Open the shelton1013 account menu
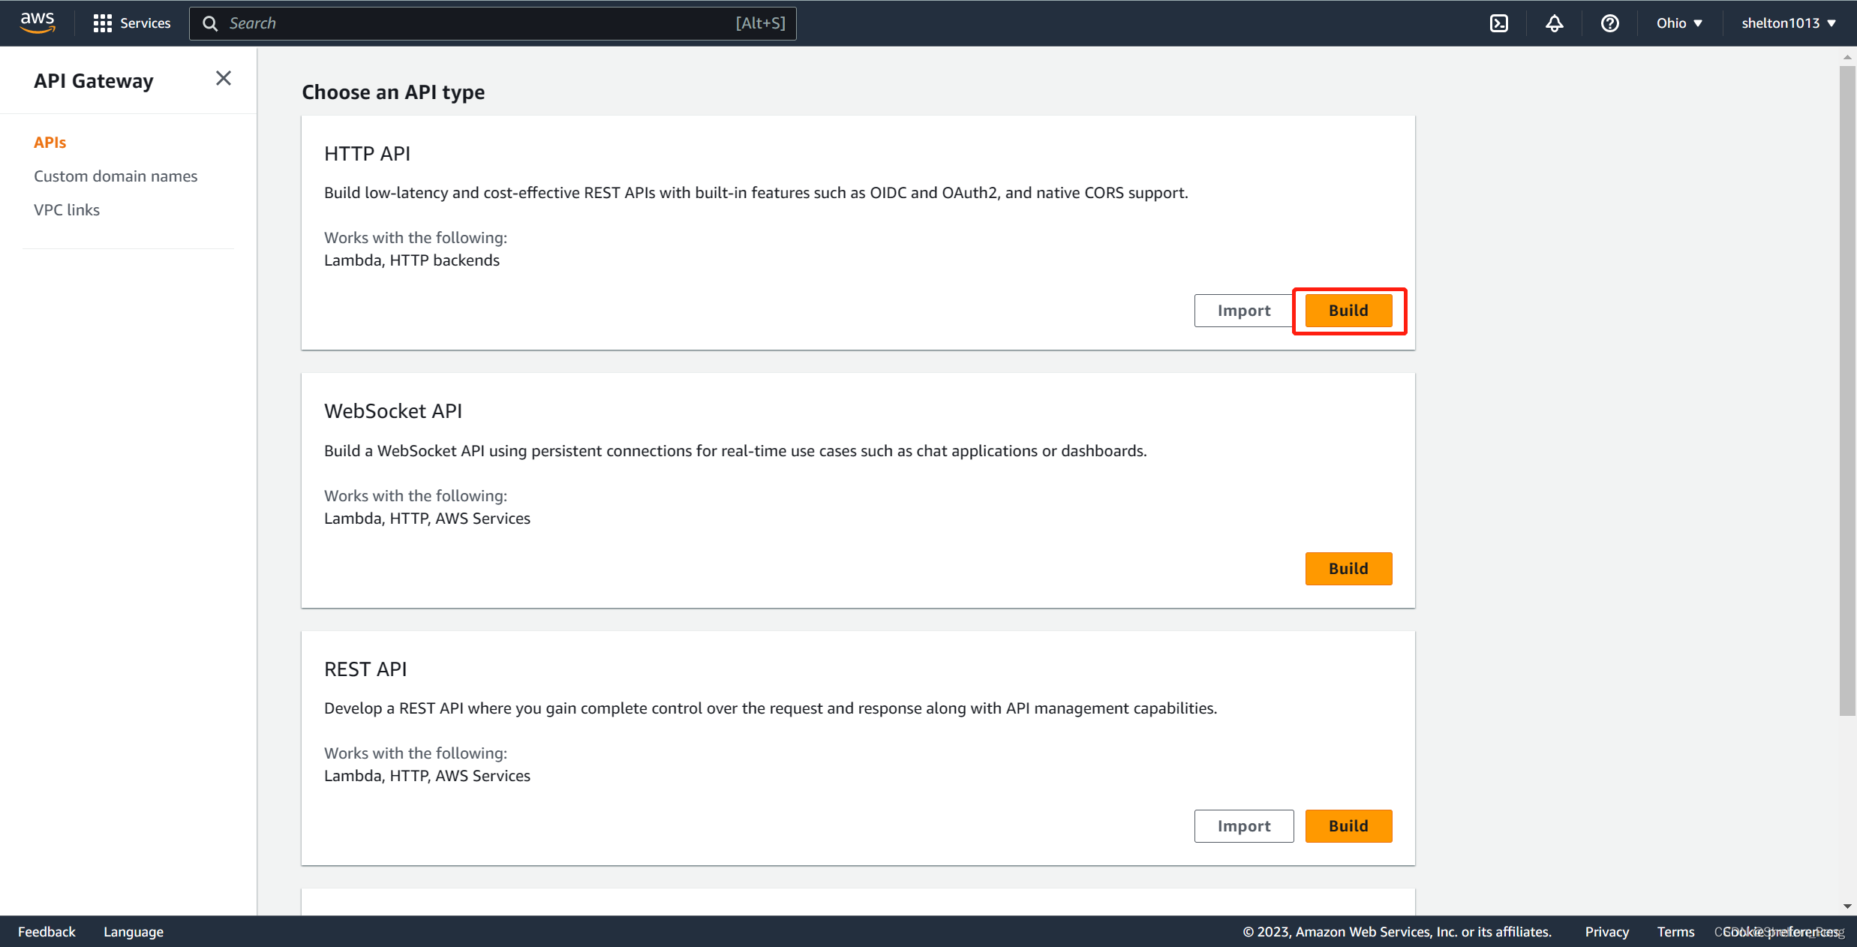This screenshot has width=1857, height=947. pyautogui.click(x=1788, y=23)
